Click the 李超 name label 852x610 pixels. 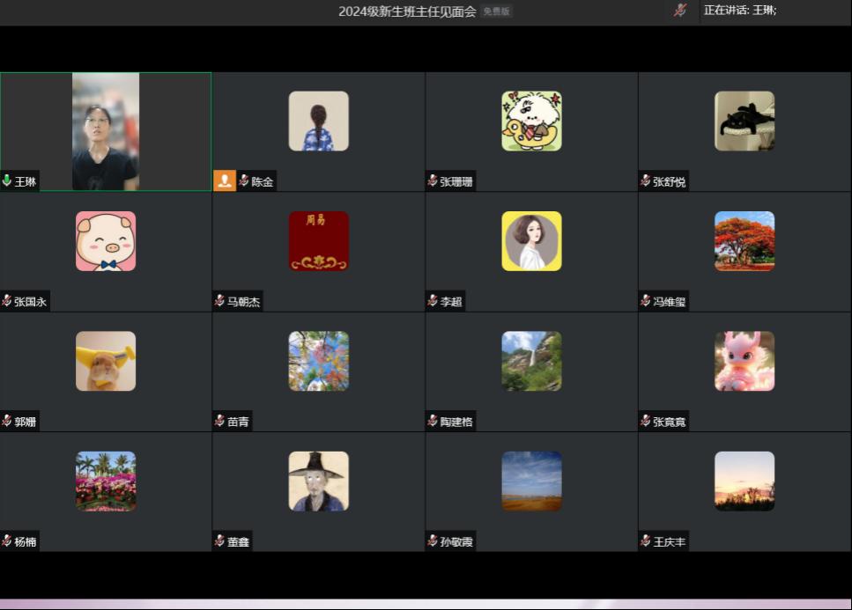[x=451, y=302]
